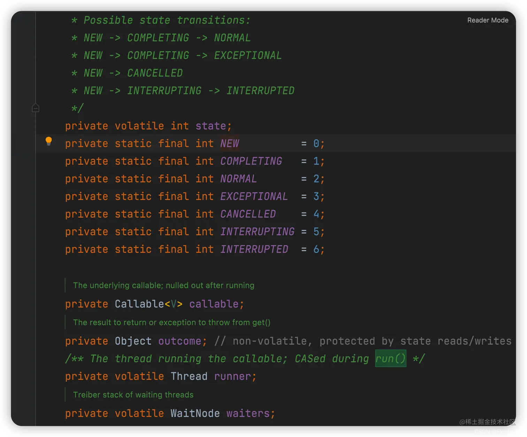Screen dimensions: 527x437
Task: Collapse the comment block using the fold marker
Action: 36,108
